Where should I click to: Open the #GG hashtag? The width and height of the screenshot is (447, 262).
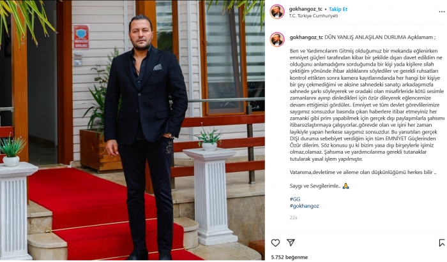[x=295, y=199]
